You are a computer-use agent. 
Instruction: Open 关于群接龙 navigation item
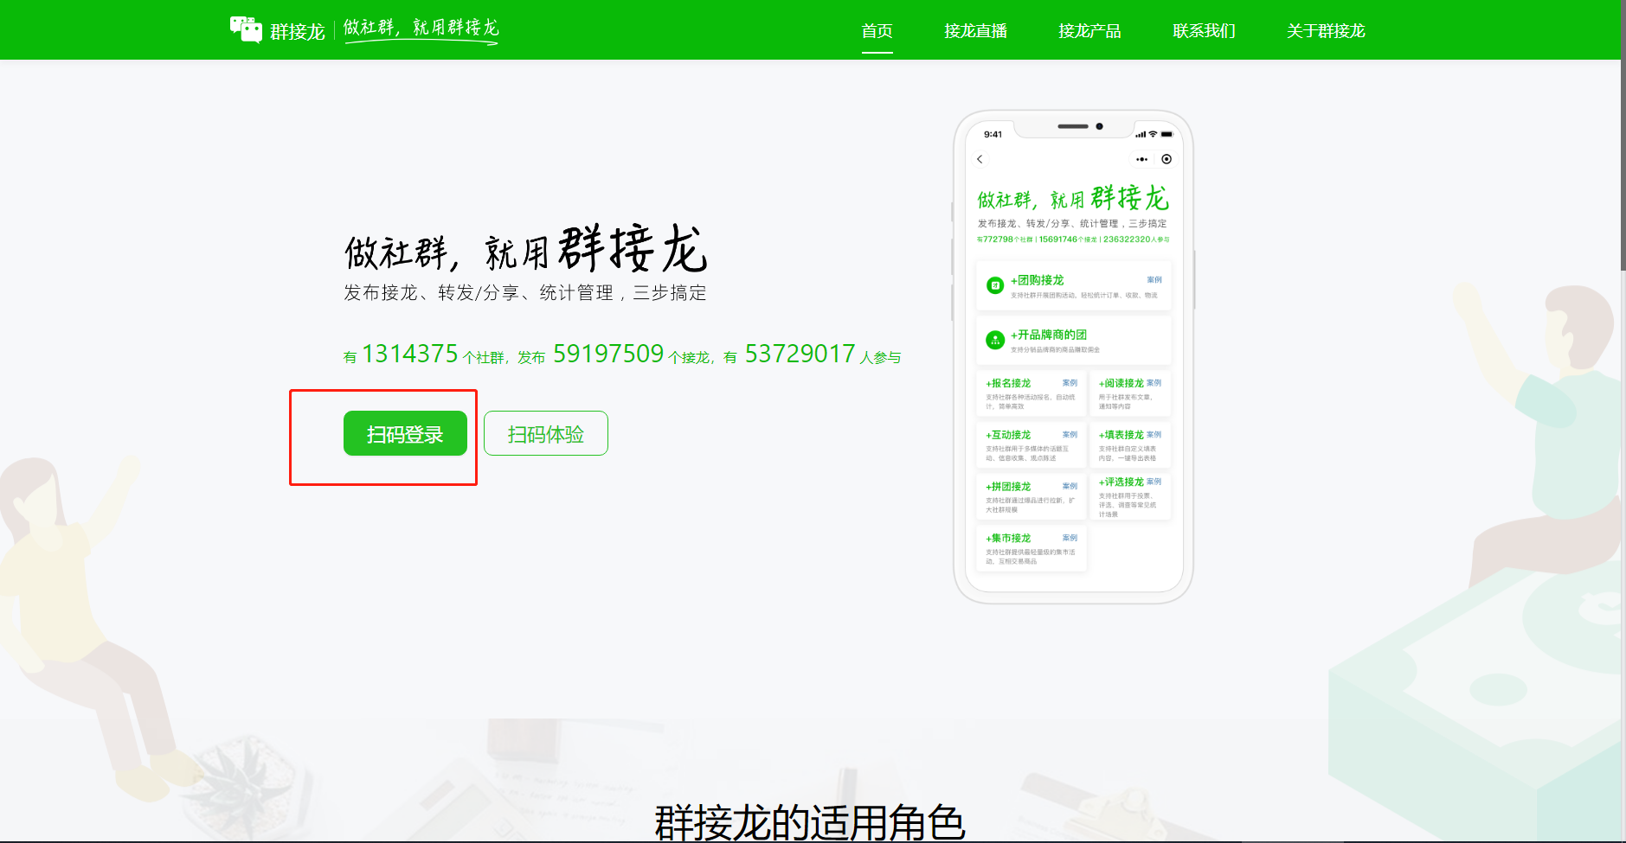pyautogui.click(x=1326, y=31)
